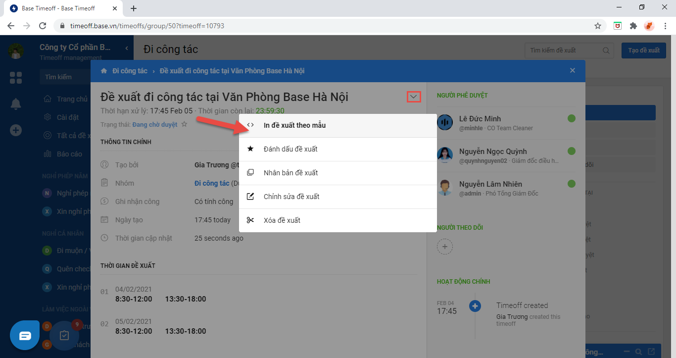676x358 pixels.
Task: Open 'Đang chờ duyệt' status link
Action: [x=155, y=124]
